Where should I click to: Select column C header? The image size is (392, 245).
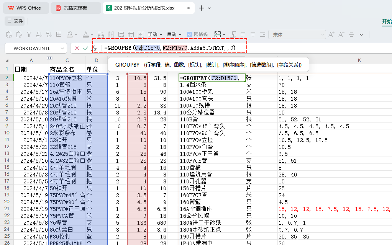coord(67,60)
